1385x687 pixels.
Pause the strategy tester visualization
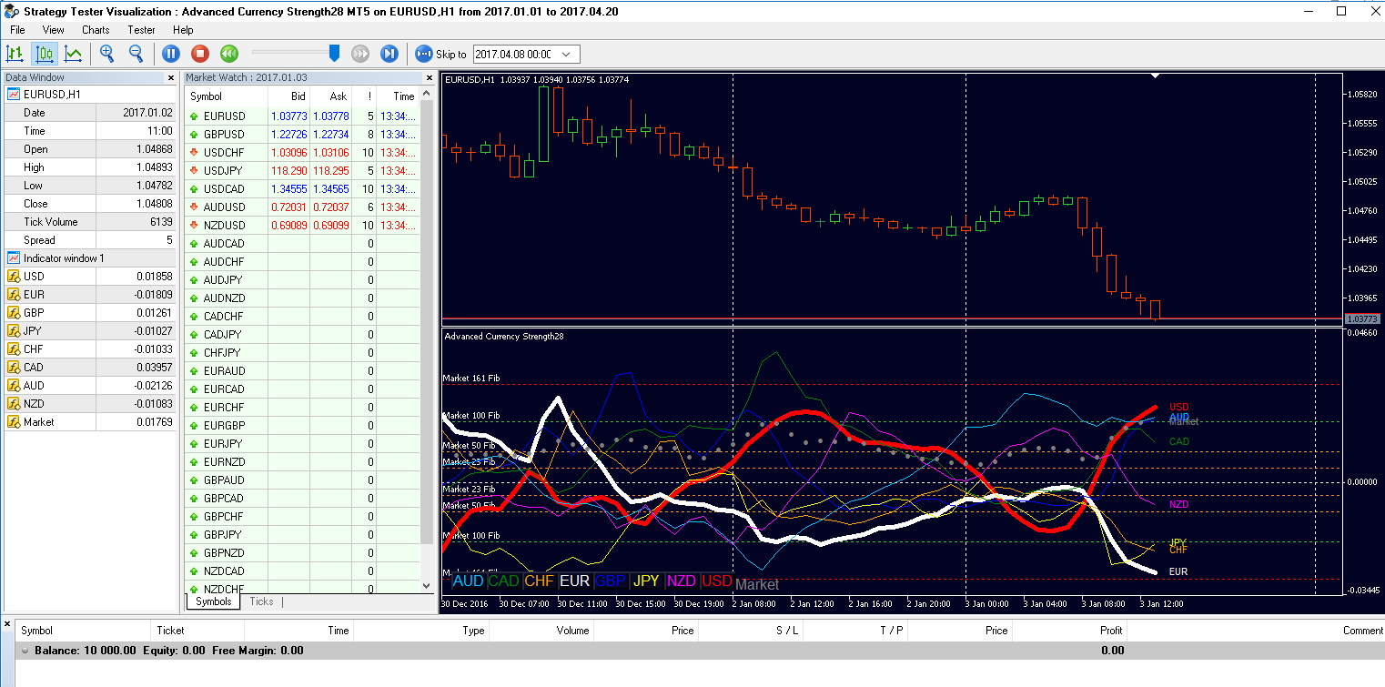point(171,54)
